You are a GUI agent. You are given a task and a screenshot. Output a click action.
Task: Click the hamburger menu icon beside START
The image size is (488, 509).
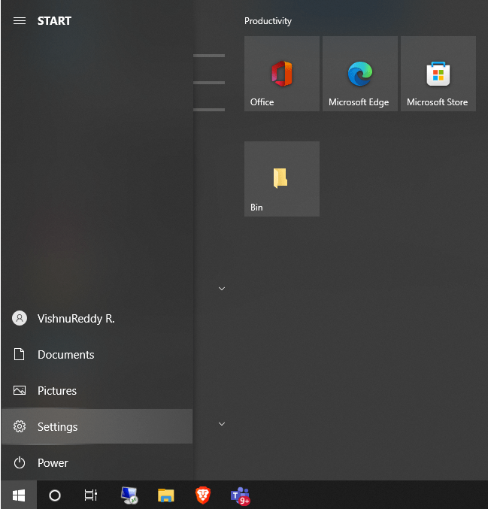[20, 21]
